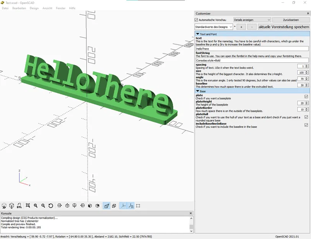Switch to the Top view icon
311x239 pixels.
pos(67,205)
